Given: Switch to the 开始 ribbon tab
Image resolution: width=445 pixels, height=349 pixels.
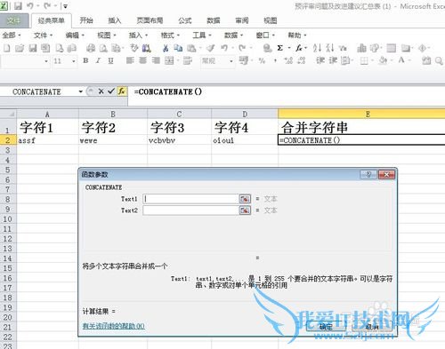Looking at the screenshot, I should tap(86, 20).
